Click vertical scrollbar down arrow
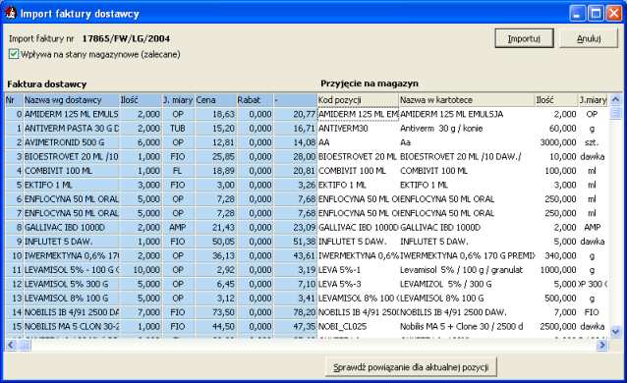Image resolution: width=627 pixels, height=383 pixels. coord(615,331)
